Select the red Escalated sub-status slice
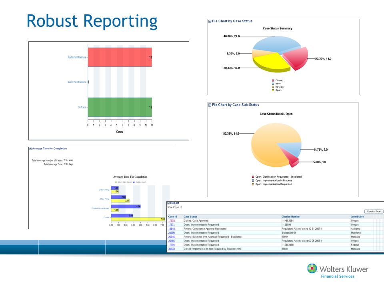Viewport: 384px width, 288px height. point(292,160)
